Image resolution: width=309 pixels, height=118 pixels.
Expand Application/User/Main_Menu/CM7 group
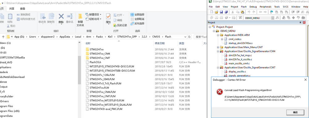pos(218,47)
